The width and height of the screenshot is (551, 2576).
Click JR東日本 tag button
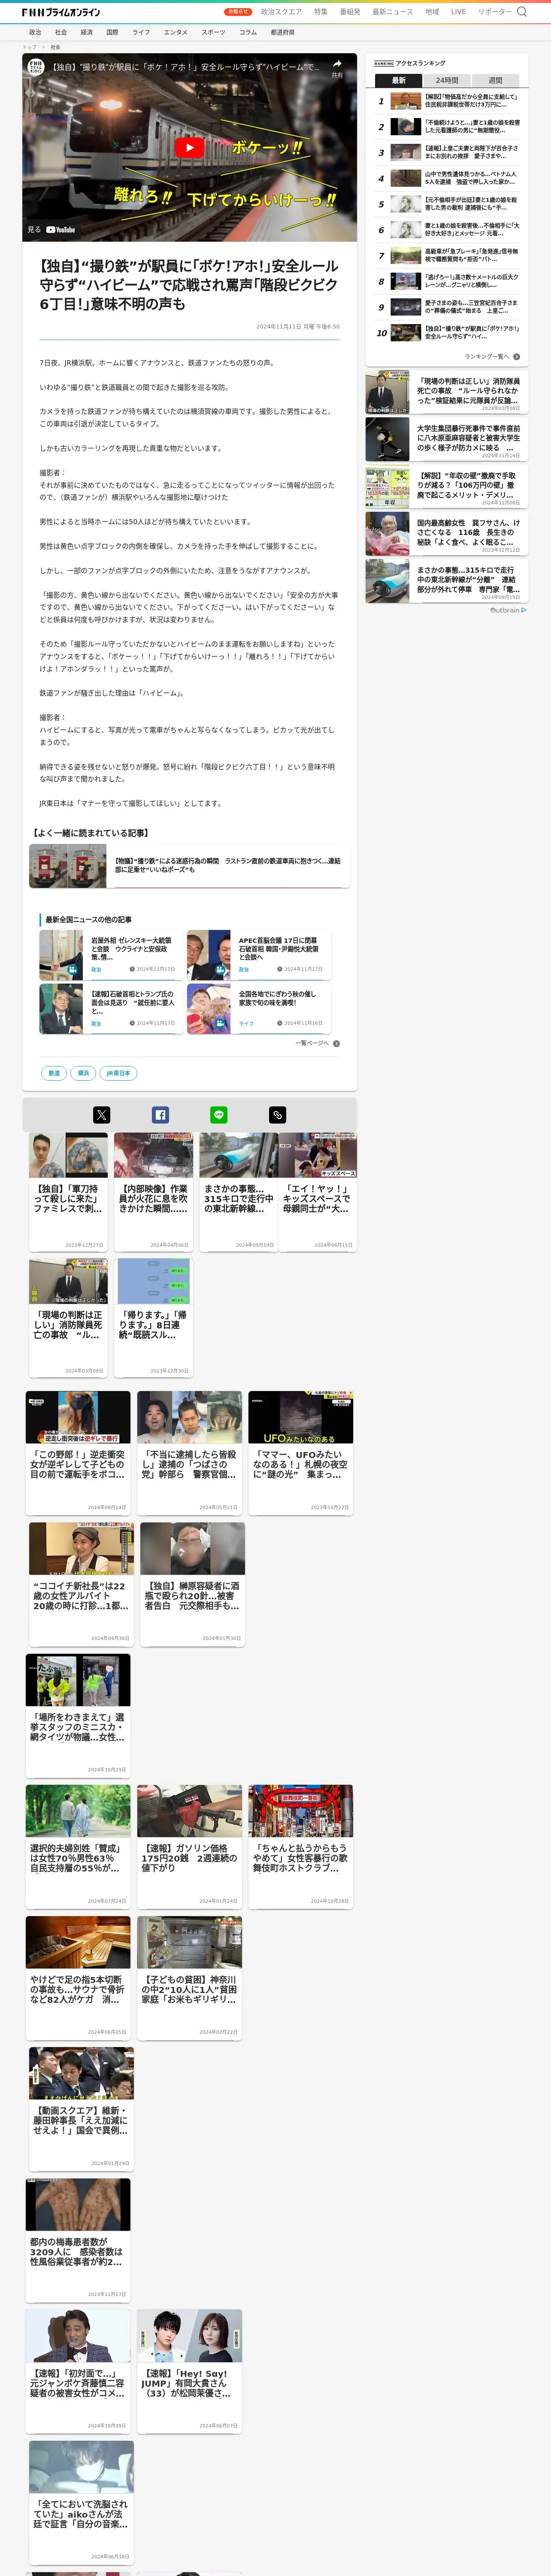click(118, 1073)
